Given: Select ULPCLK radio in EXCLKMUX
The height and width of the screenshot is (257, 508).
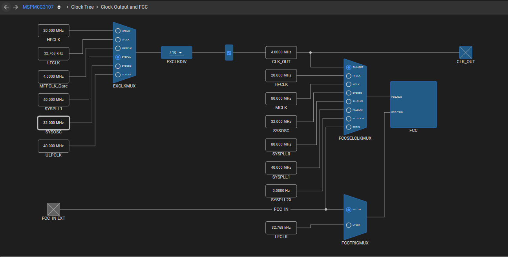Looking at the screenshot, I should (118, 75).
